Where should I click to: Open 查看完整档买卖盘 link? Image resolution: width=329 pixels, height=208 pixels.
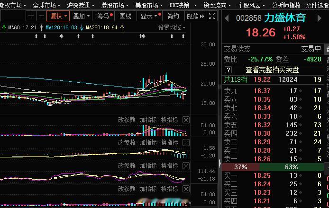[x=272, y=69]
